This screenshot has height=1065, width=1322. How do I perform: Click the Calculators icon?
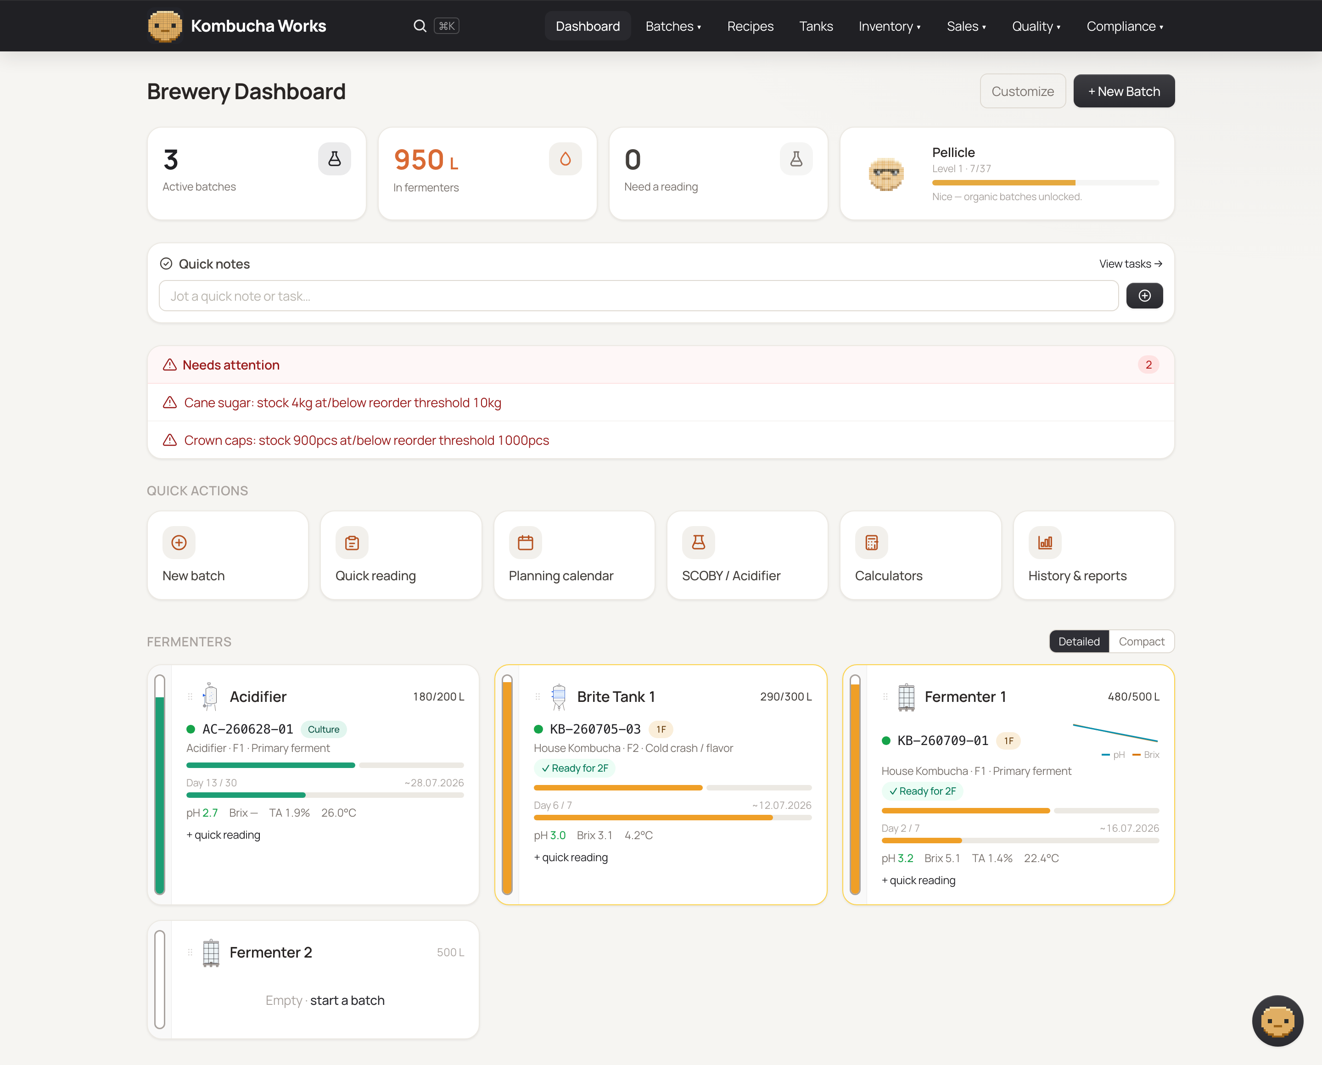tap(872, 542)
